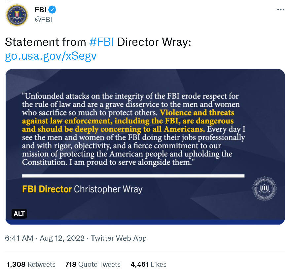The image size is (290, 276).
Task: Toggle the more actions control for this tweet
Action: [x=280, y=10]
